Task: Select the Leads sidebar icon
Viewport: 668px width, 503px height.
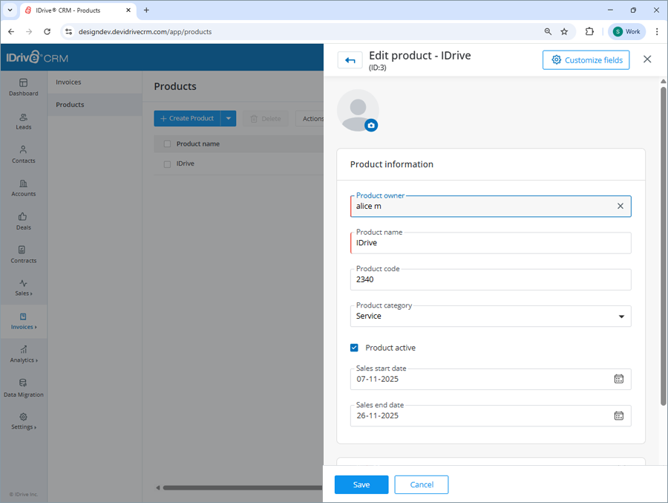Action: pos(23,121)
